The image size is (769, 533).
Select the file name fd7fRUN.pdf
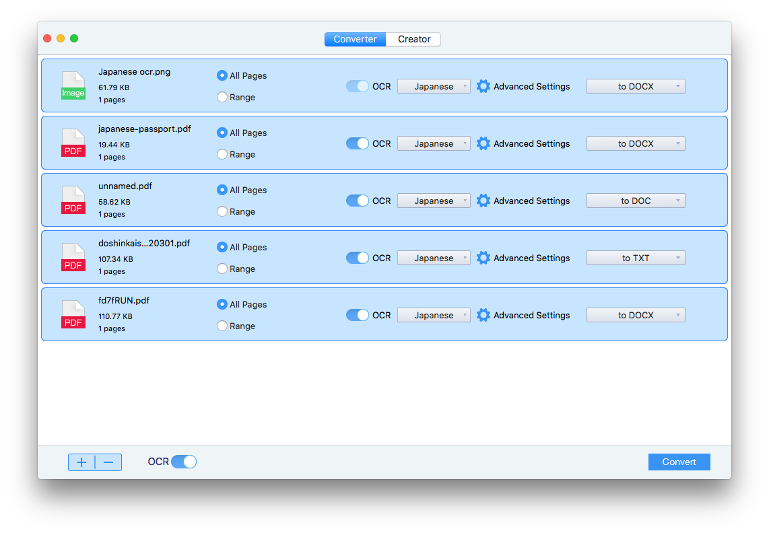(124, 301)
